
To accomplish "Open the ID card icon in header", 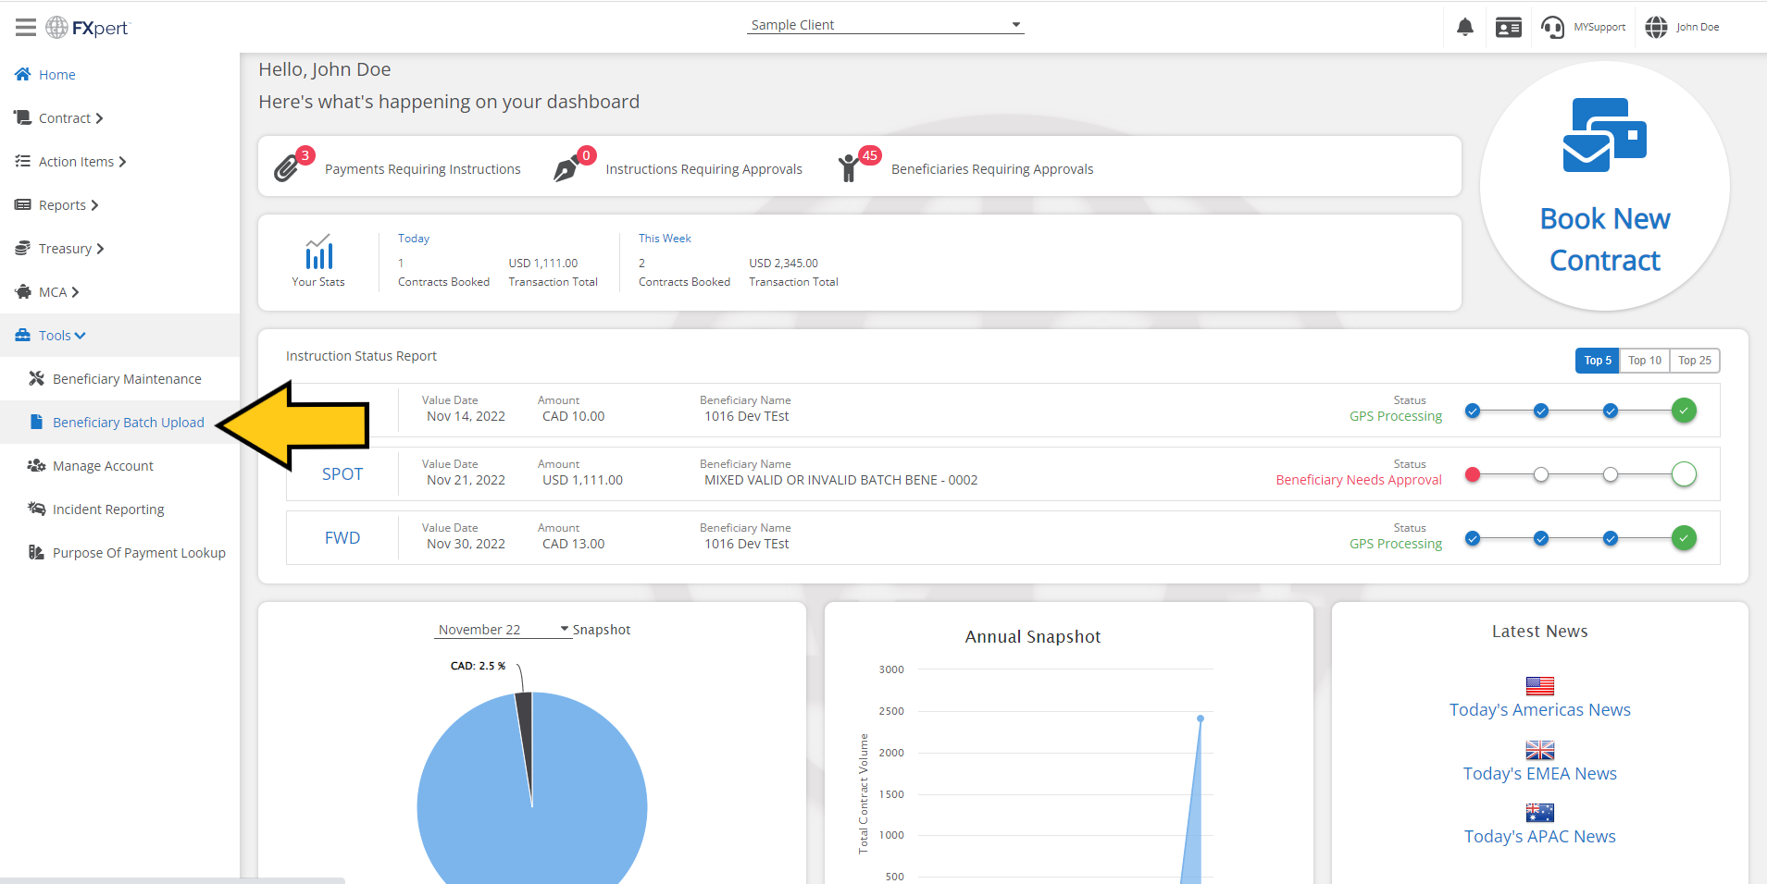I will click(x=1509, y=28).
